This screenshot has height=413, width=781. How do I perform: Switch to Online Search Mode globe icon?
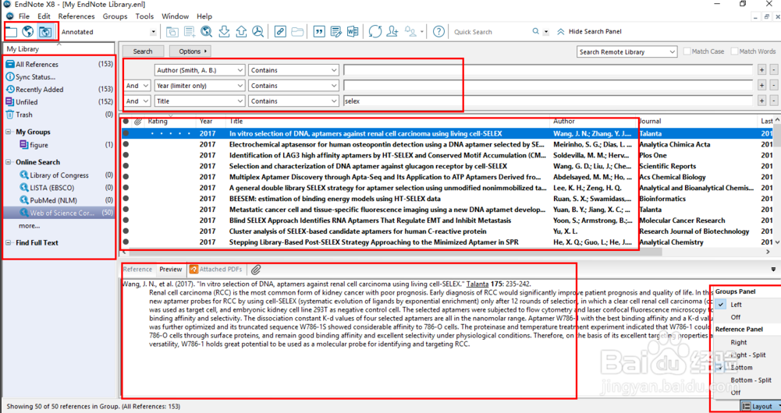[x=28, y=32]
